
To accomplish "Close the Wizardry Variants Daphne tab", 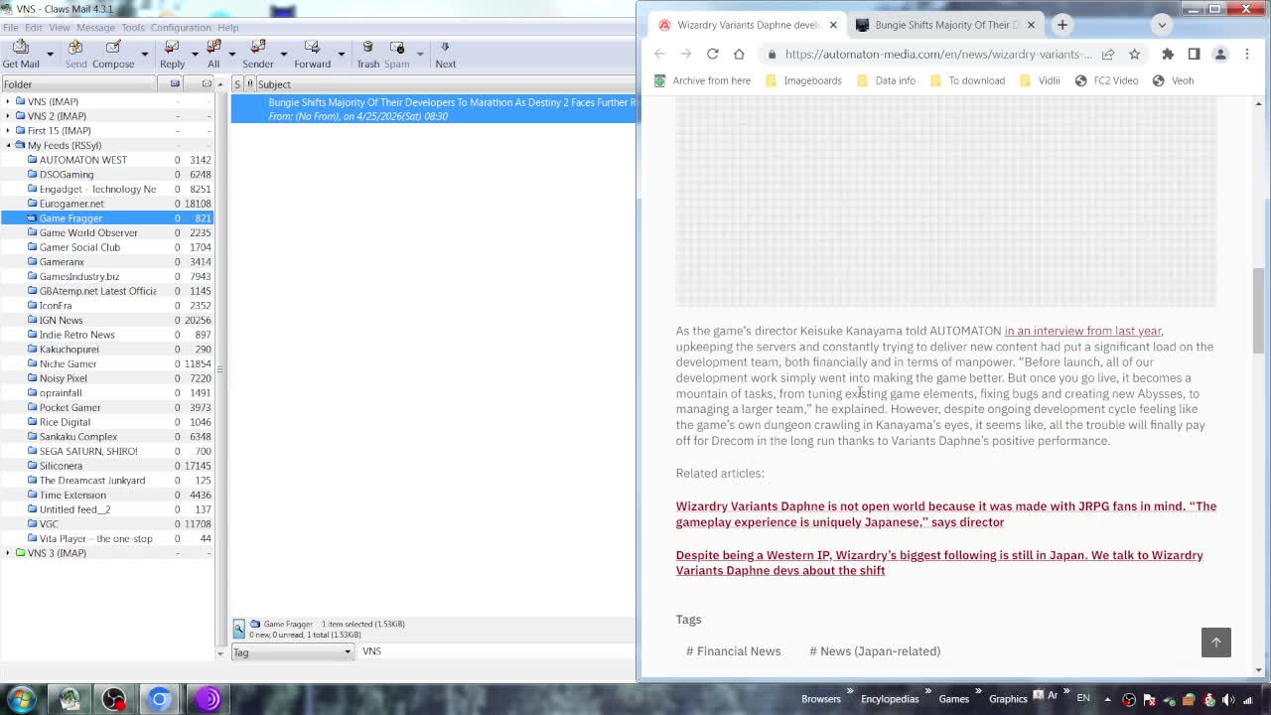I will coord(833,25).
